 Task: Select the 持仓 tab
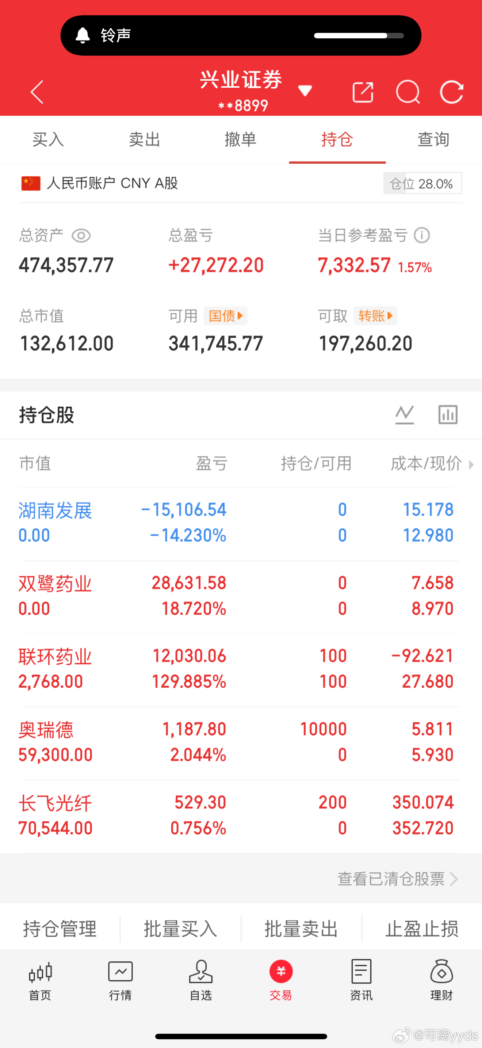337,140
